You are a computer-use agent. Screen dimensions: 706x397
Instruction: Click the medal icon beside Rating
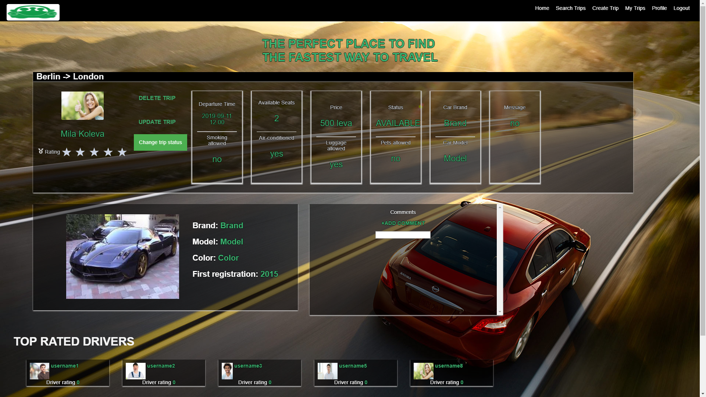pyautogui.click(x=41, y=151)
